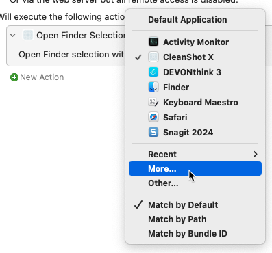
Task: Click the Keyboard Maestro app icon
Action: [153, 102]
